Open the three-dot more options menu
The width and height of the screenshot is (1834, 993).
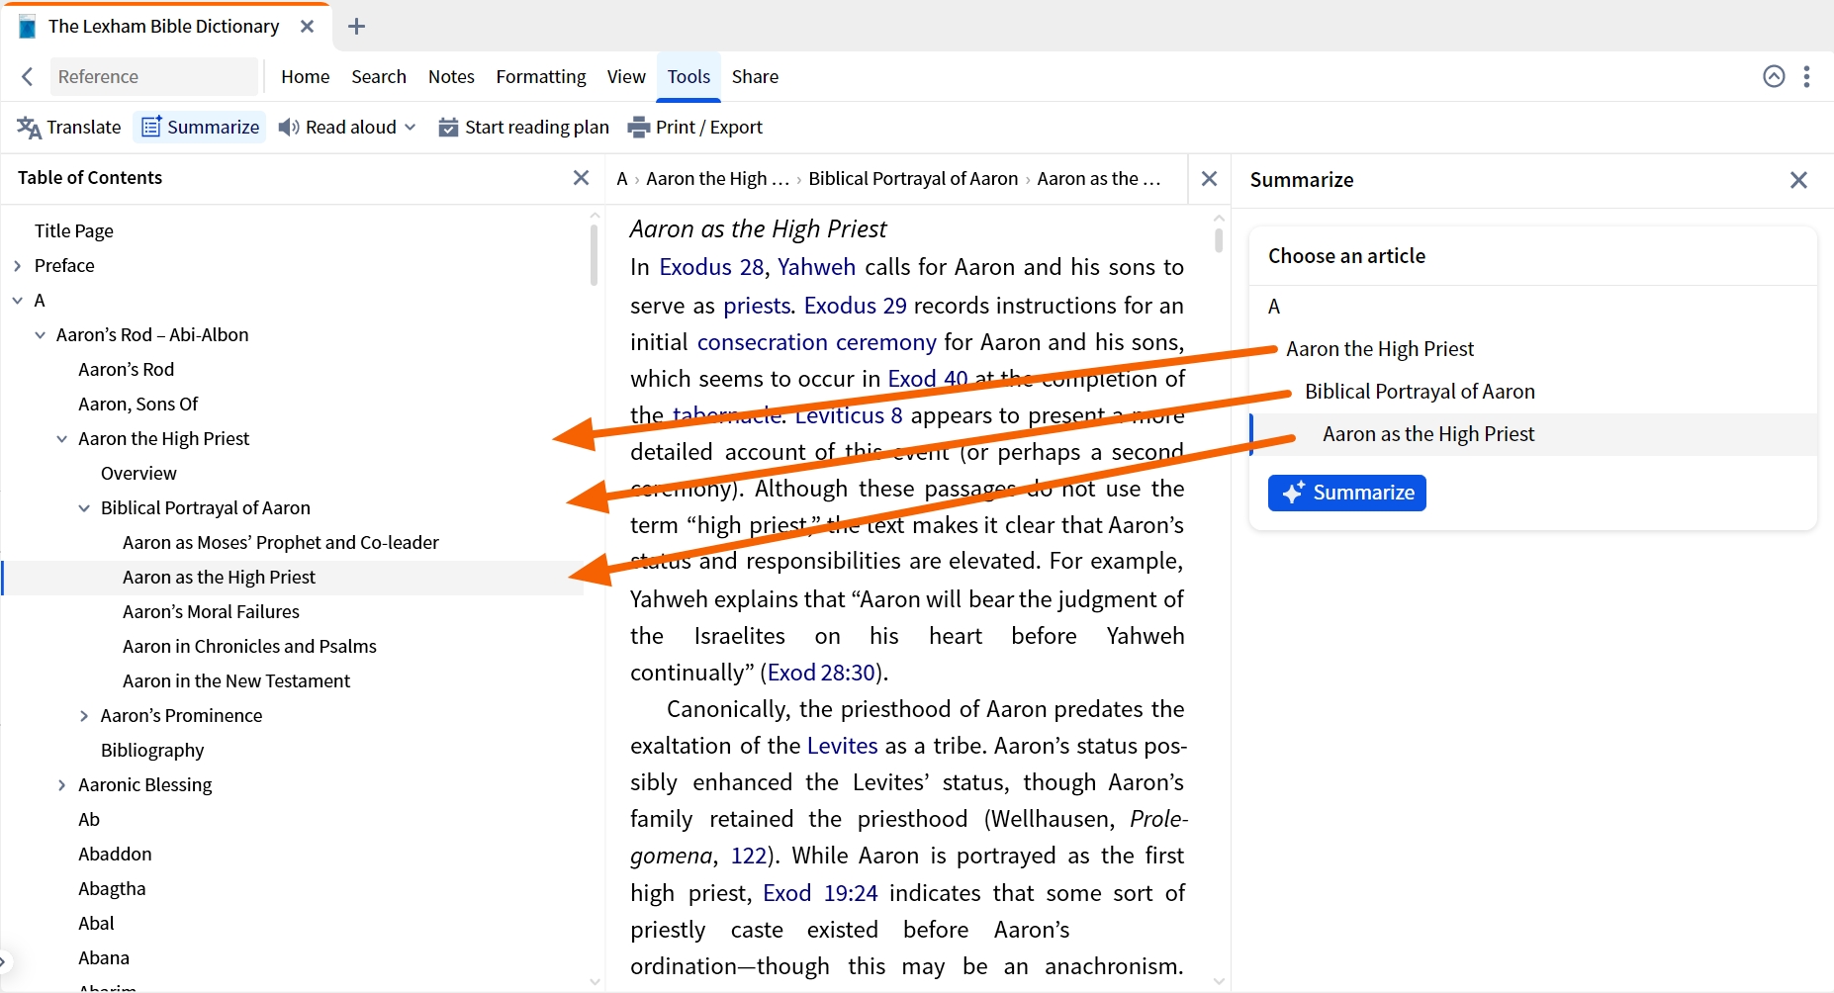point(1806,76)
